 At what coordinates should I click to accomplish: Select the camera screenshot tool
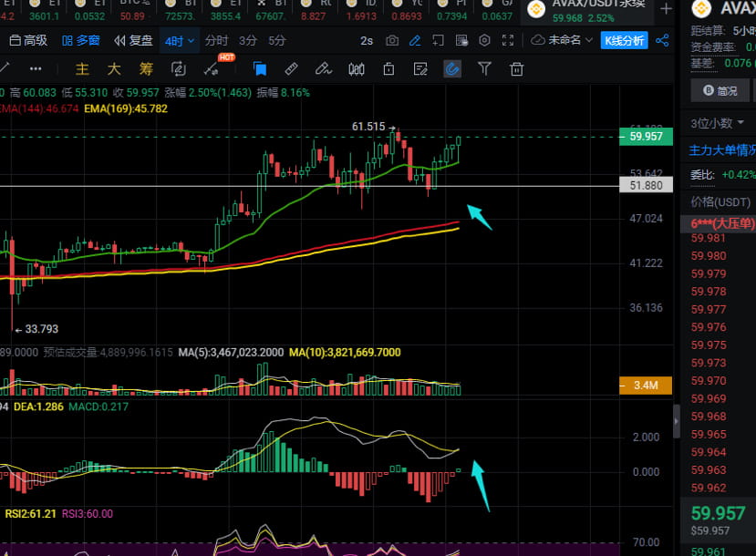392,40
